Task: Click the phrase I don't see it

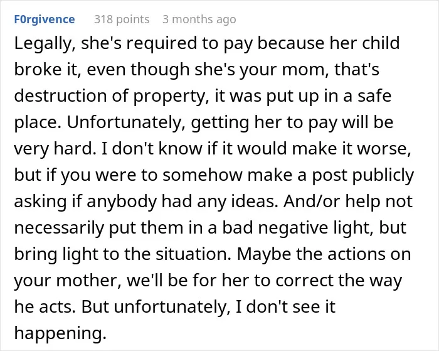Action: click(285, 306)
